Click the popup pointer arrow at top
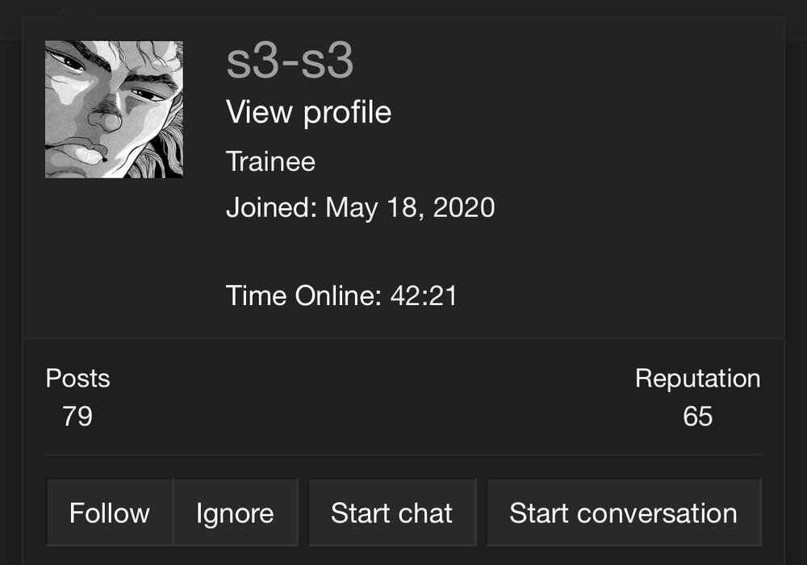Image resolution: width=807 pixels, height=565 pixels. 80,9
